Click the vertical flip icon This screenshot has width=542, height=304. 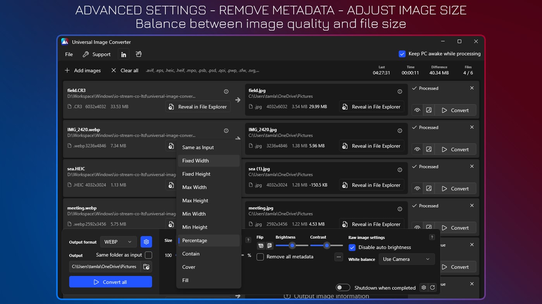[x=270, y=245]
